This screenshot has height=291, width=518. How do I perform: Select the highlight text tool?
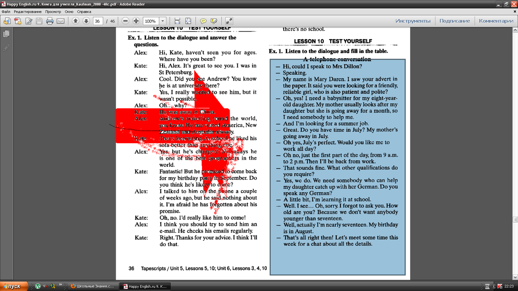click(213, 21)
